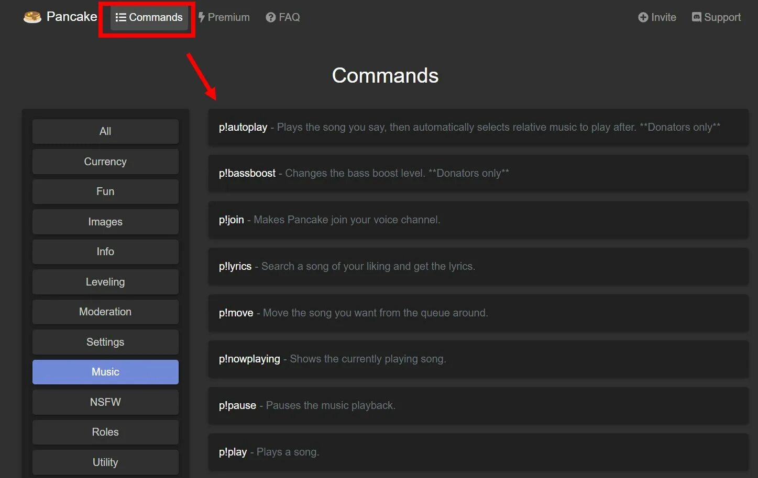Image resolution: width=758 pixels, height=478 pixels.
Task: Click the p!play command row
Action: (x=478, y=452)
